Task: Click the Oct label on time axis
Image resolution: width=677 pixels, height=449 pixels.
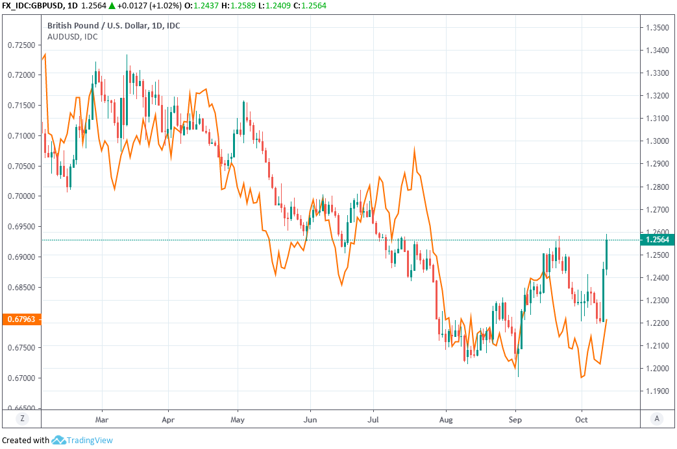Action: pos(582,419)
